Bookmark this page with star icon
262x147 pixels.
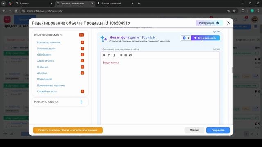[x=234, y=11]
